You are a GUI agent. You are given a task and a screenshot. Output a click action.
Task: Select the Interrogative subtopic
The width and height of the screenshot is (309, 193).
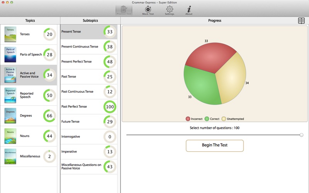click(71, 137)
